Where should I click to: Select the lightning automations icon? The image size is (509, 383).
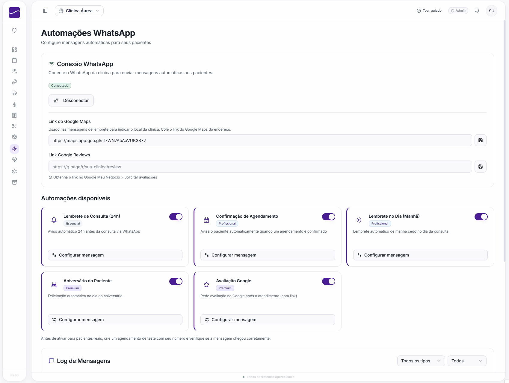click(14, 149)
